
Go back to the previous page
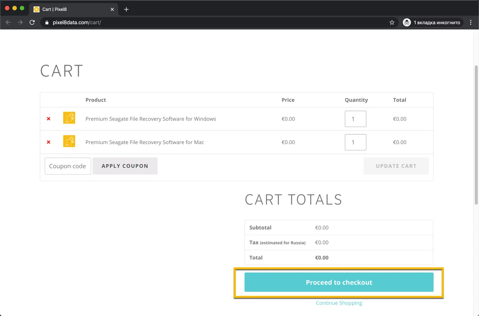(9, 22)
